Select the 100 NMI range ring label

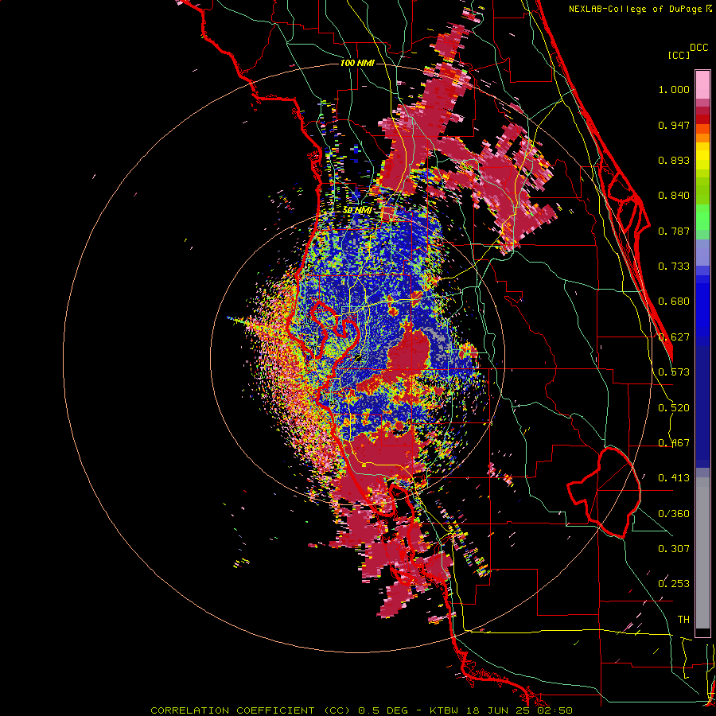tap(357, 63)
